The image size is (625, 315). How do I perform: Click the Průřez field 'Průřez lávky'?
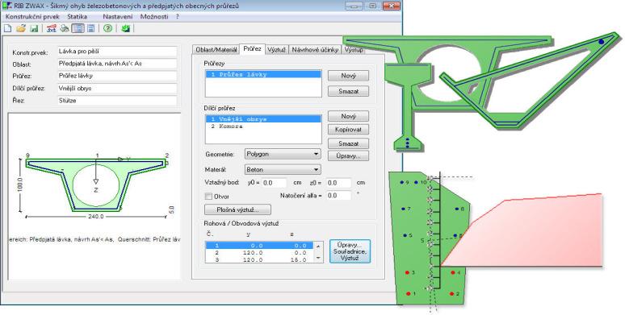117,76
